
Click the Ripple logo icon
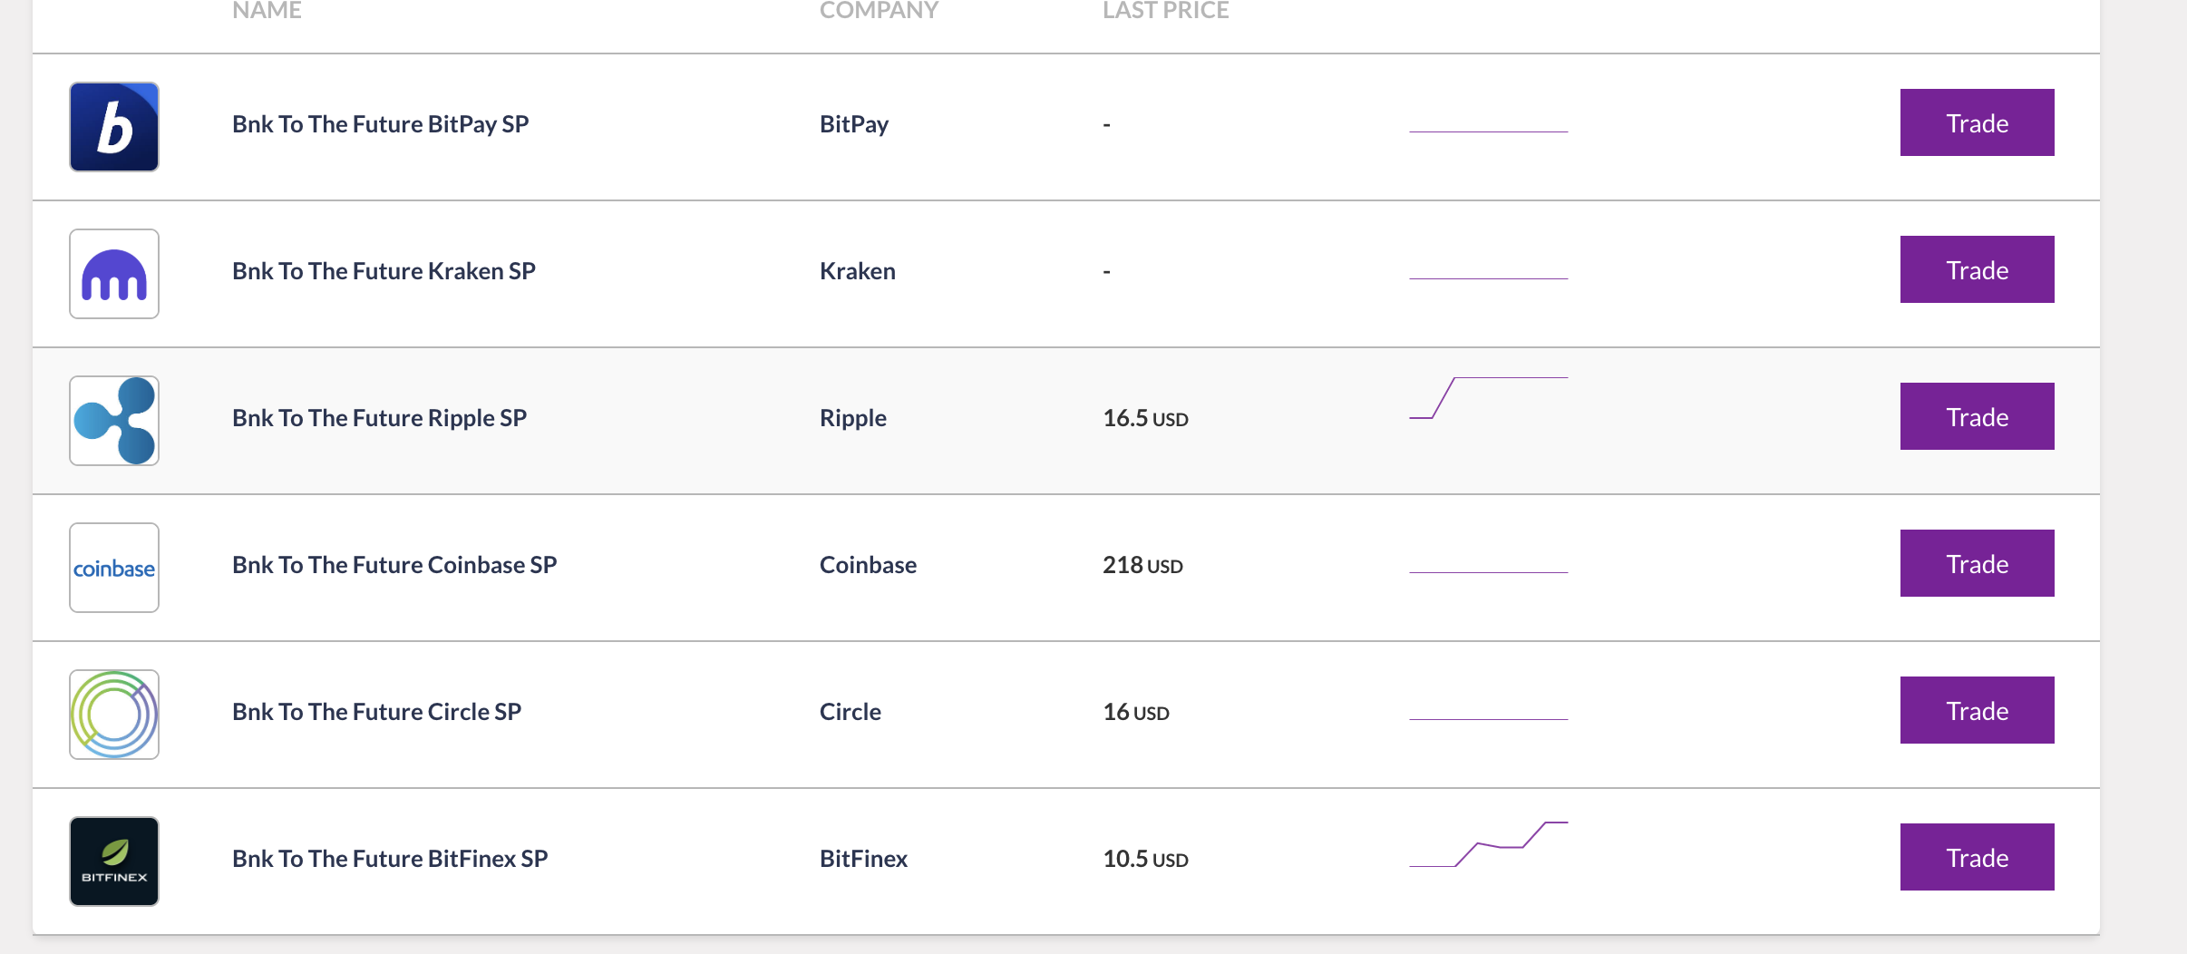click(x=114, y=421)
